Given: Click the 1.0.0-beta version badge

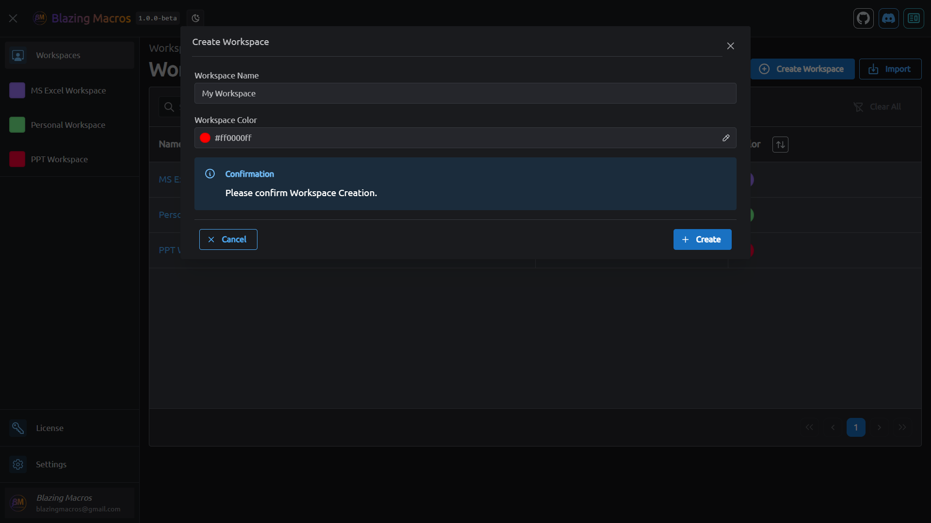Looking at the screenshot, I should [158, 18].
